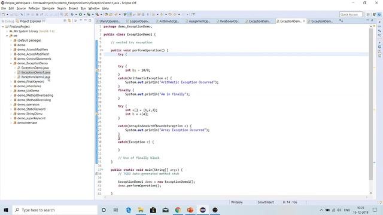Collapse the demo_ExceptionDemo package
Screen dimensions: 383x215
tap(11, 63)
